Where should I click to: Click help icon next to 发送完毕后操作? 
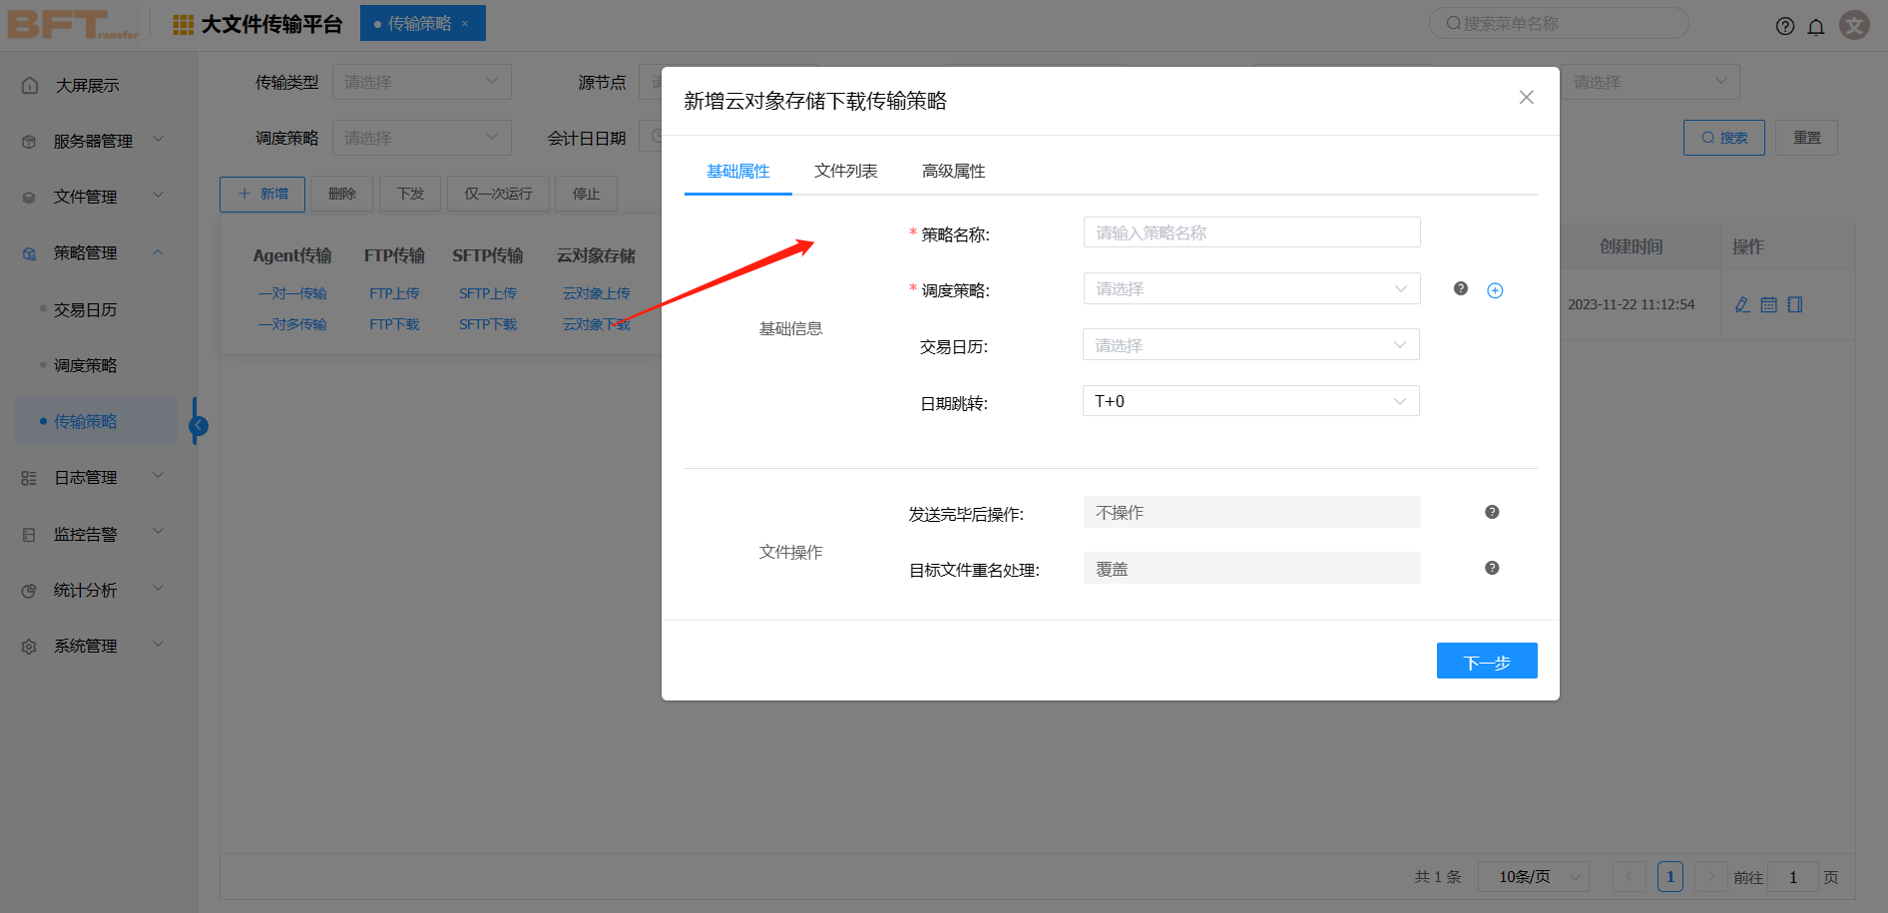(1492, 512)
